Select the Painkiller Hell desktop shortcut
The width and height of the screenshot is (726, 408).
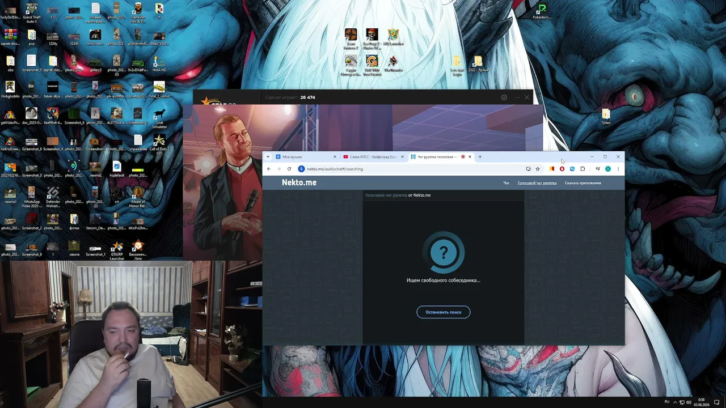138,12
